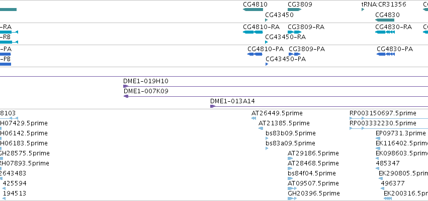The width and height of the screenshot is (428, 201).
Task: Click the CG3809-PA protein glyph
Action: pyautogui.click(x=295, y=54)
